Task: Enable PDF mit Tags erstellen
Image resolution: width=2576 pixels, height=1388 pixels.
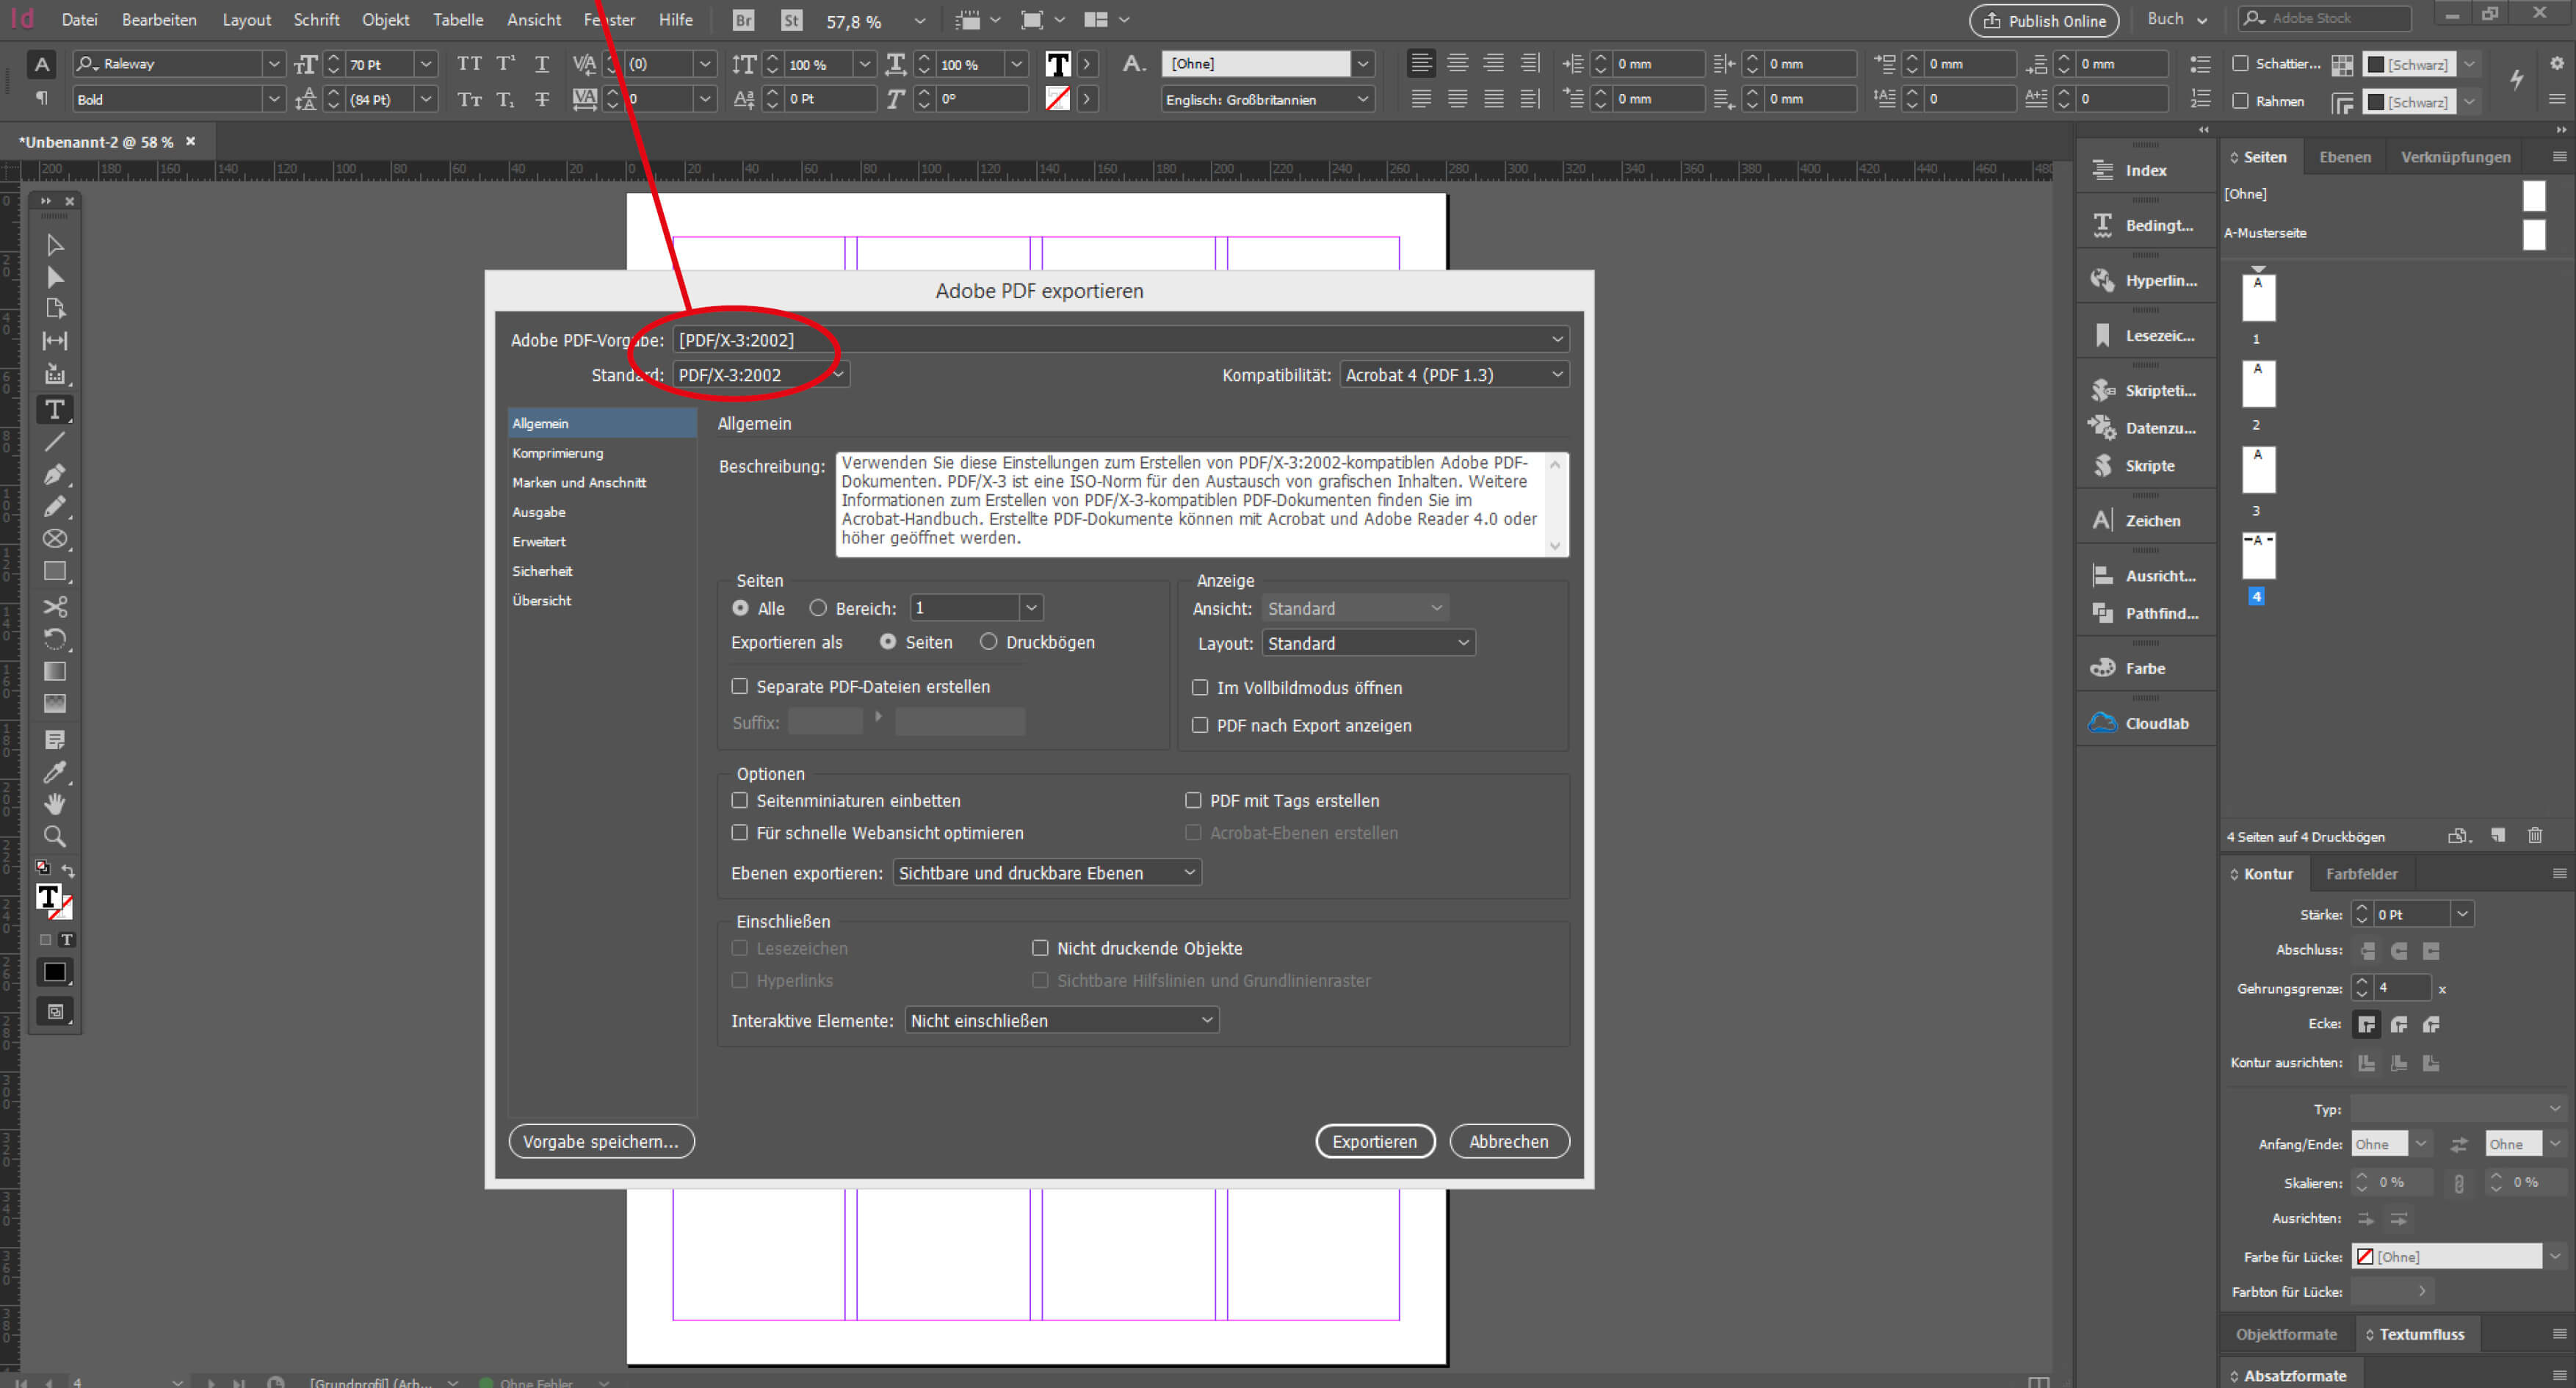Action: coord(1193,800)
